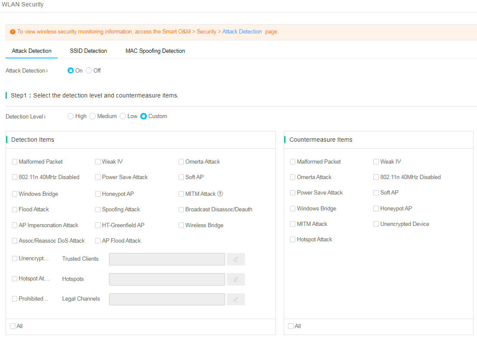Image resolution: width=477 pixels, height=338 pixels.
Task: Tick Power Save Attack countermeasure
Action: [x=293, y=193]
